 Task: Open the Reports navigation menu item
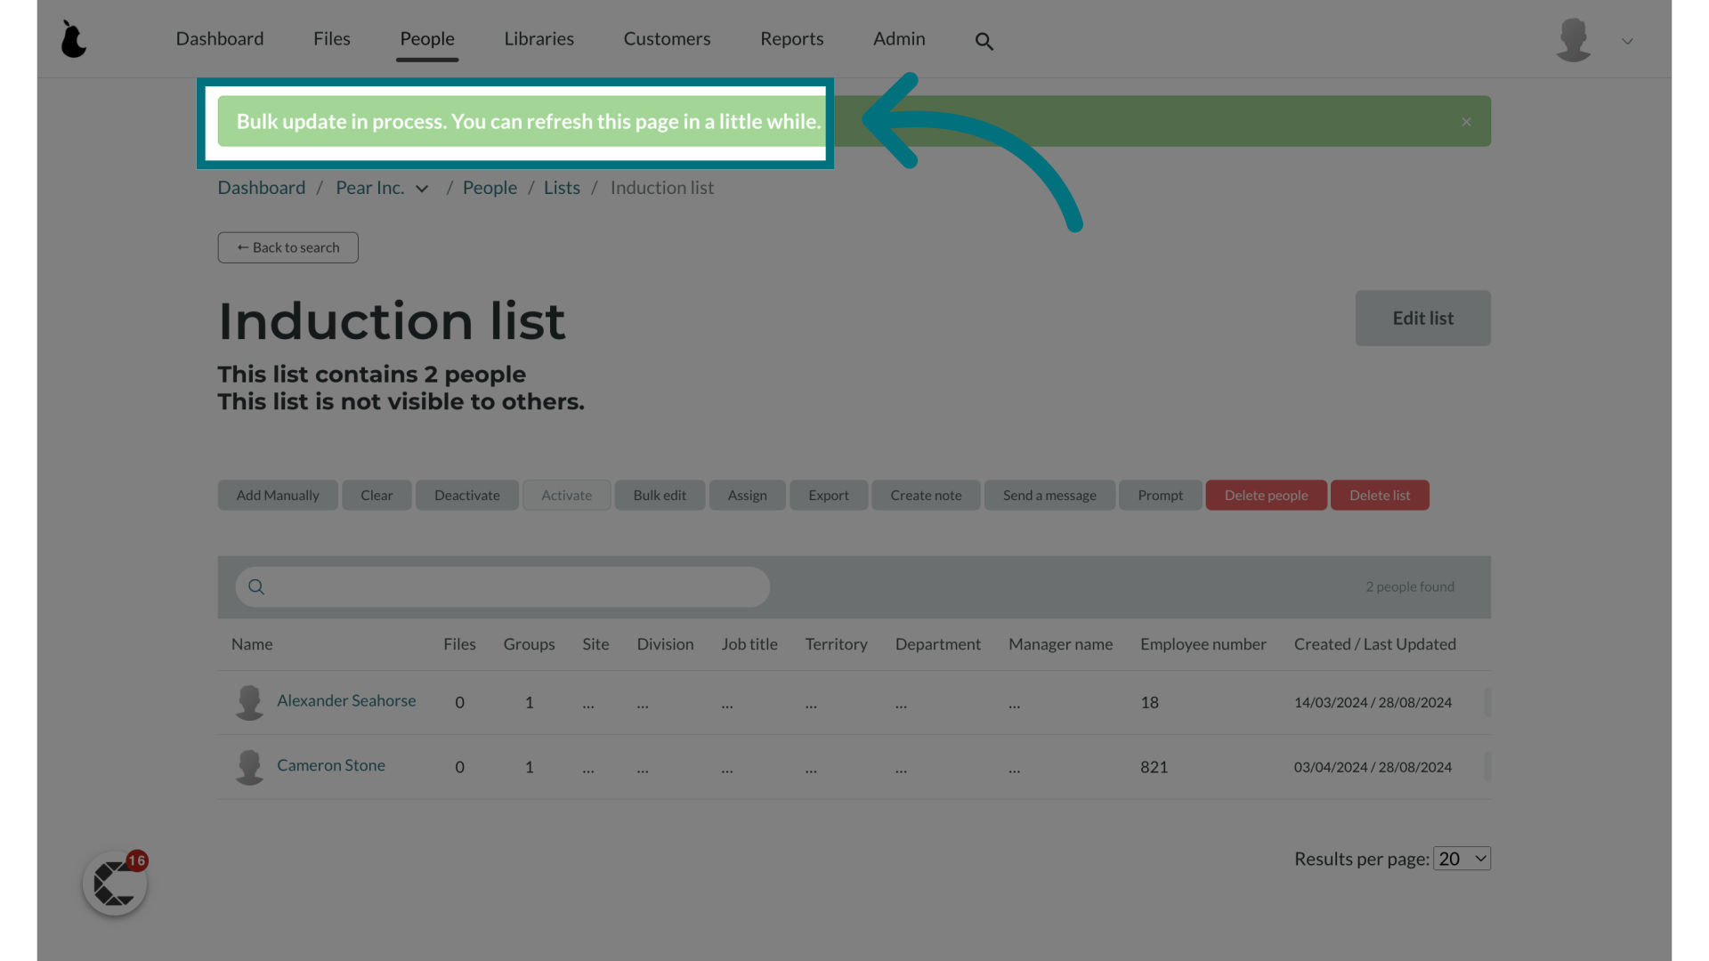[x=791, y=39]
